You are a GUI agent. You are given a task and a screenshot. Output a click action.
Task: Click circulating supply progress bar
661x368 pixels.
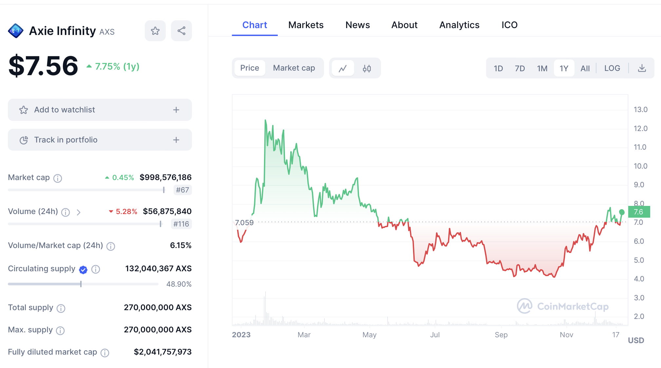(83, 284)
